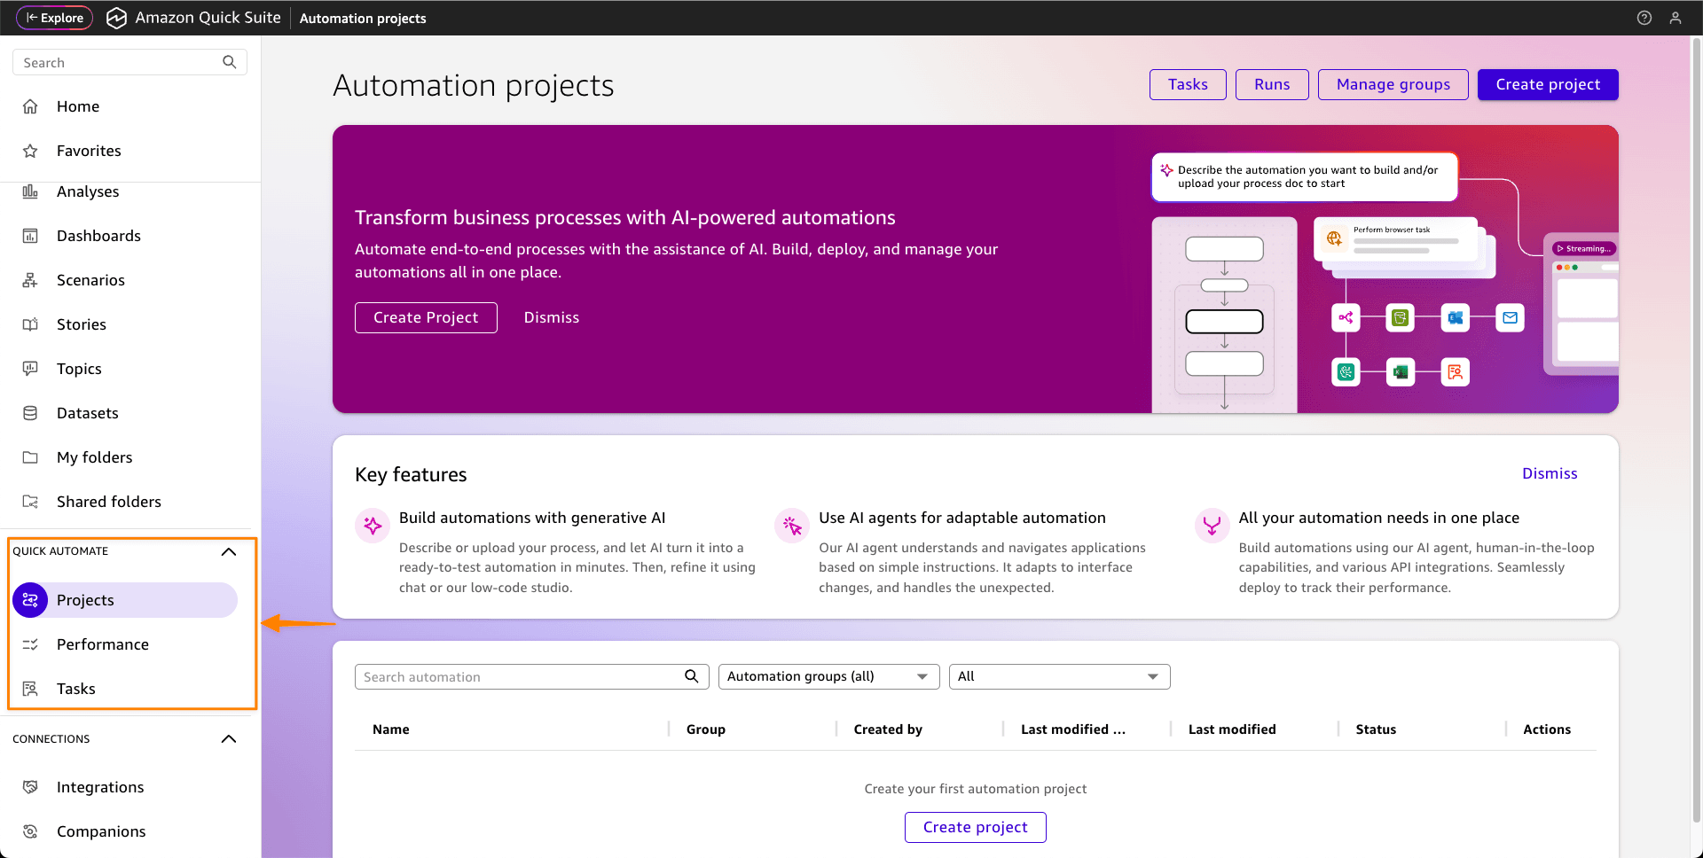This screenshot has height=858, width=1703.
Task: Click the Datasets icon in the sidebar
Action: click(x=30, y=413)
